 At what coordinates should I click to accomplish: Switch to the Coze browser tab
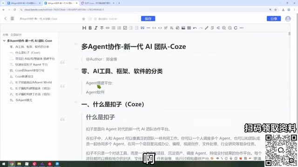click(x=97, y=3)
